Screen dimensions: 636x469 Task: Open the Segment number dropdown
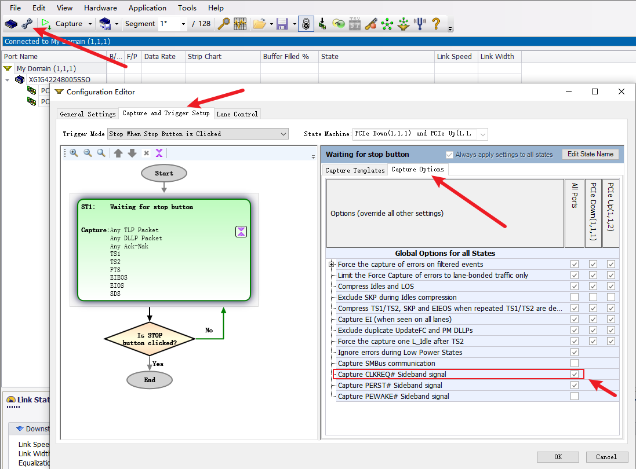pyautogui.click(x=183, y=24)
